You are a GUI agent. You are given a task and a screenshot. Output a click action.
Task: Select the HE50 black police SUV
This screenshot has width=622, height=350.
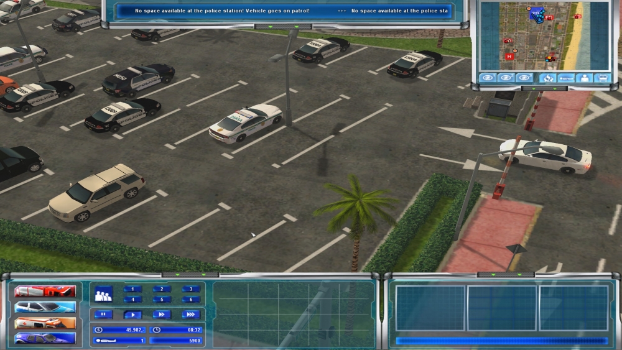[x=138, y=80]
